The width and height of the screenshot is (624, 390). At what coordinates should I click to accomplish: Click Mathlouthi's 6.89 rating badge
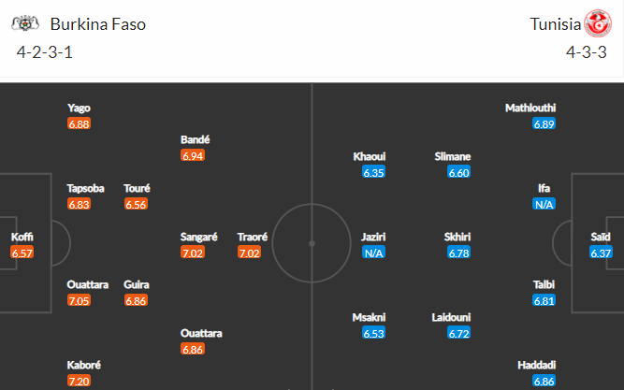coord(544,123)
